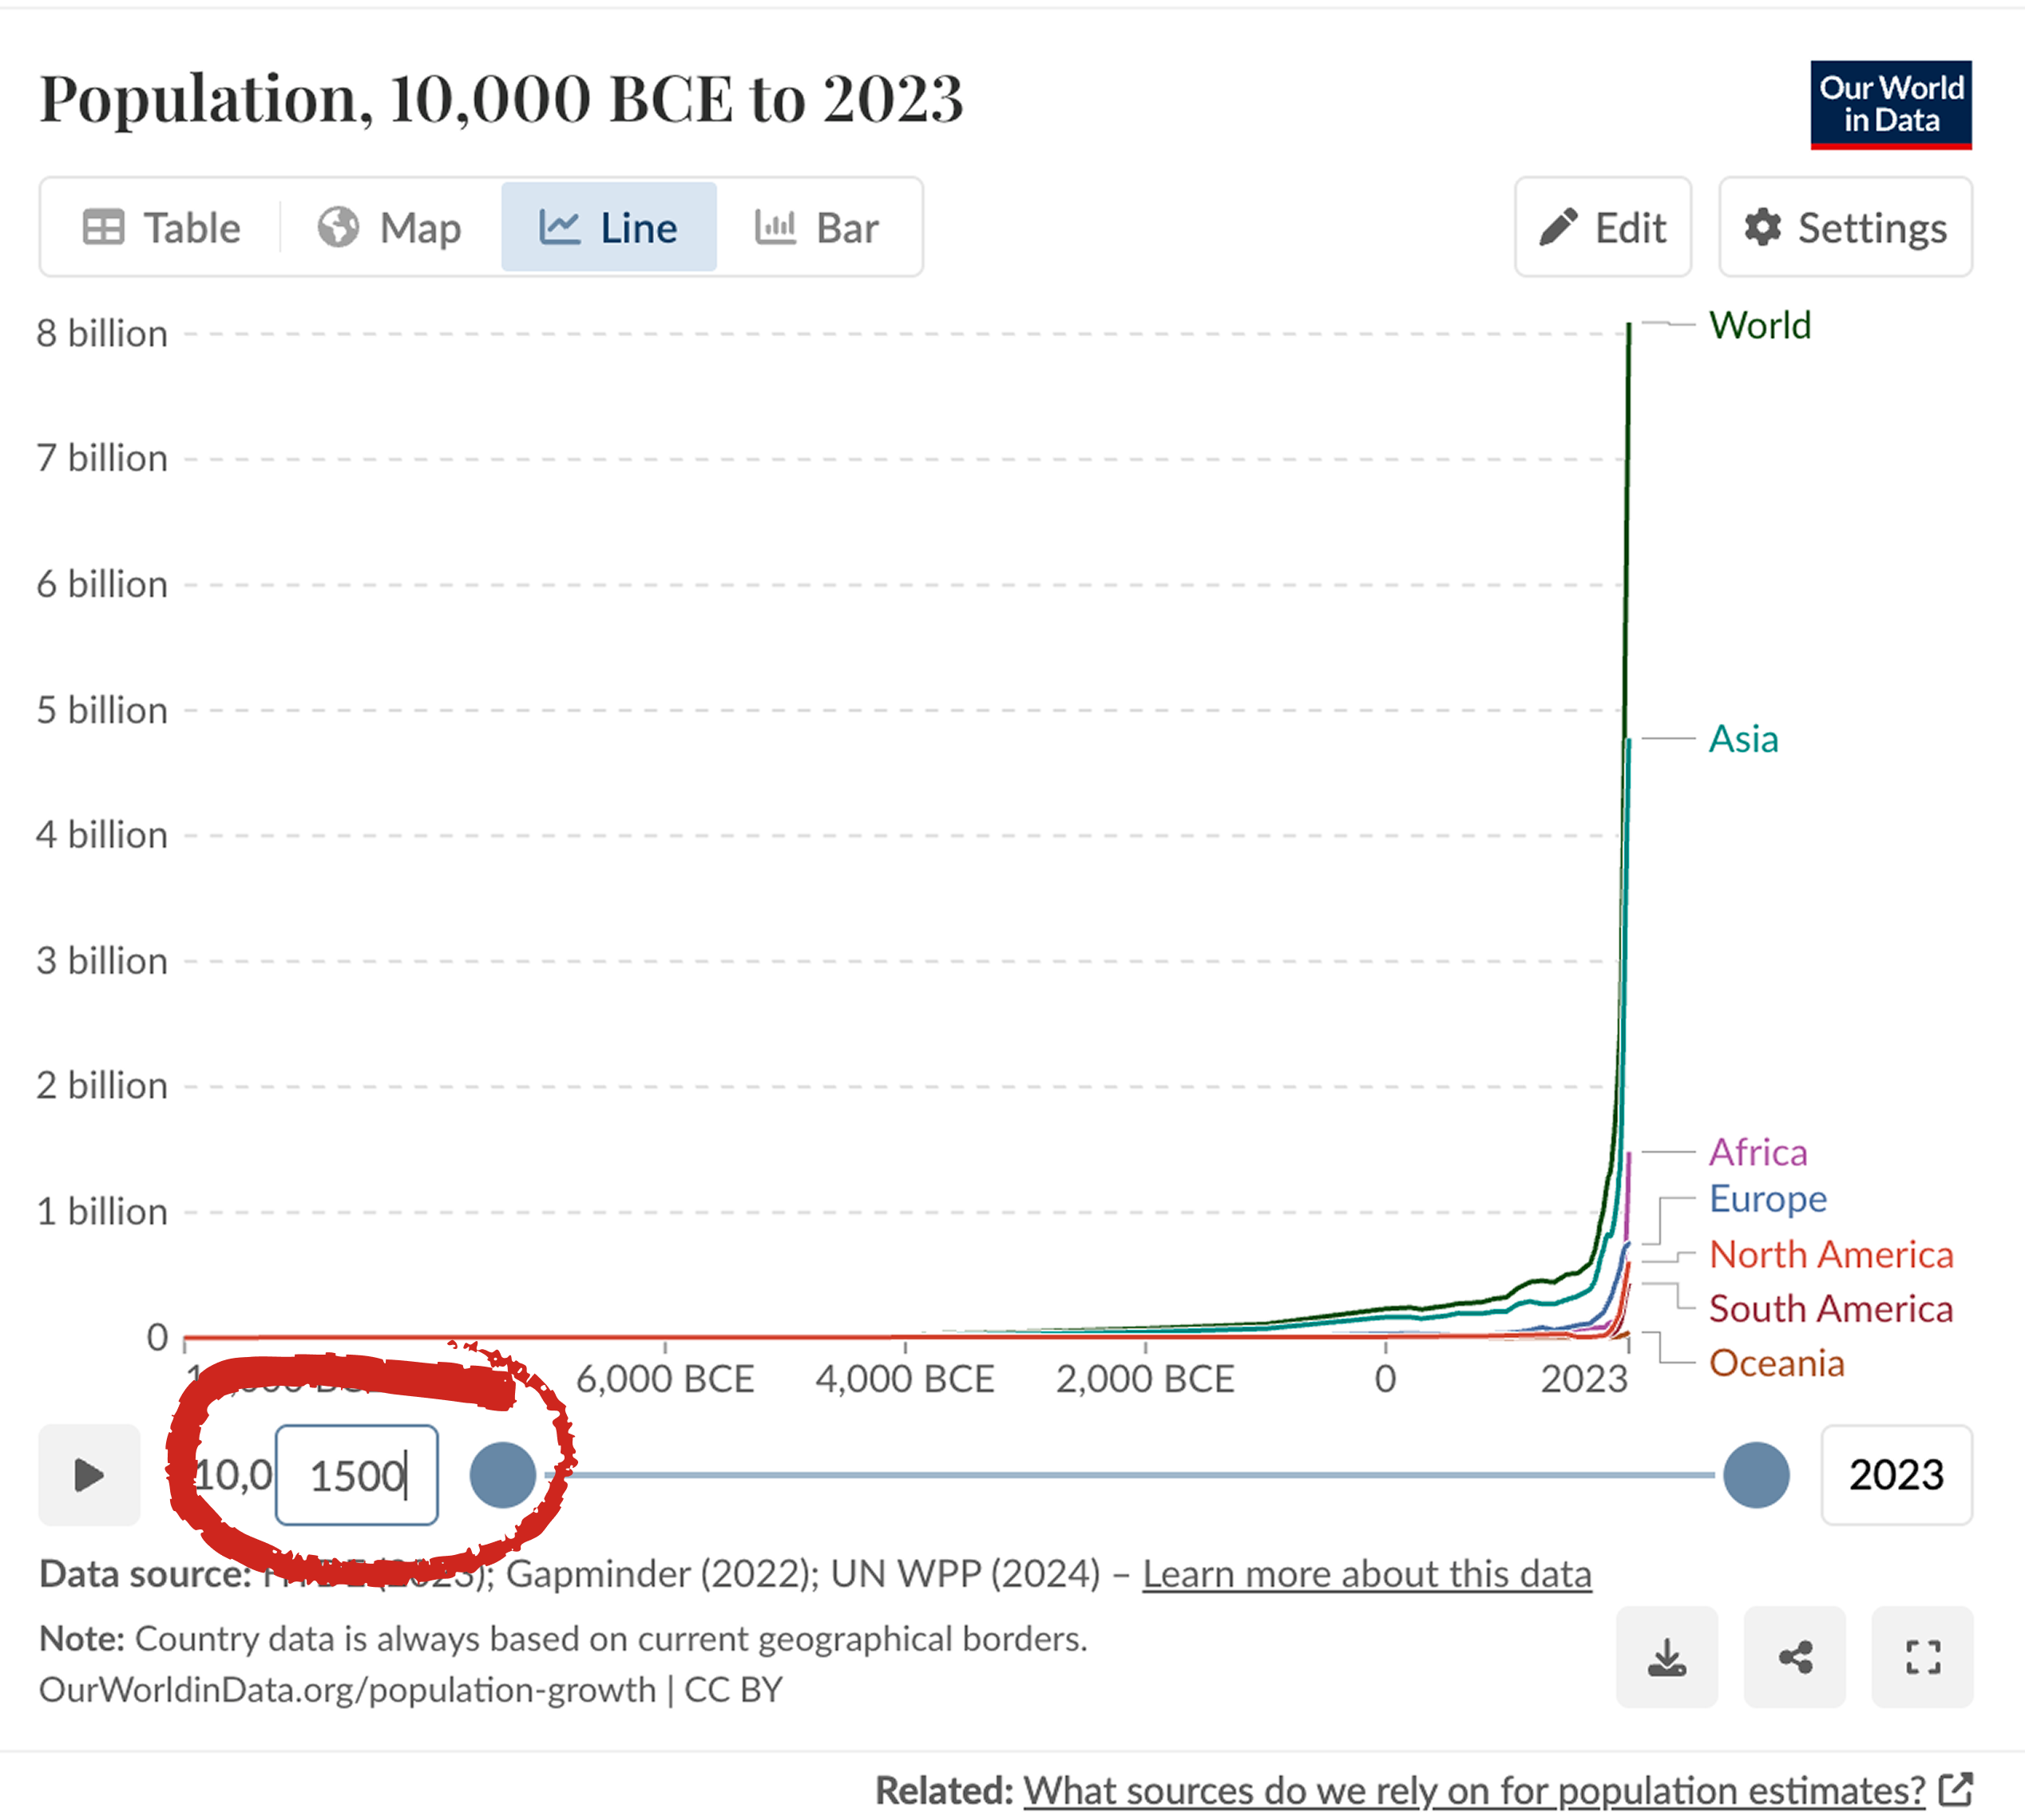Open fullscreen view using the expand icon
Viewport: 2025px width, 1820px height.
(1923, 1658)
